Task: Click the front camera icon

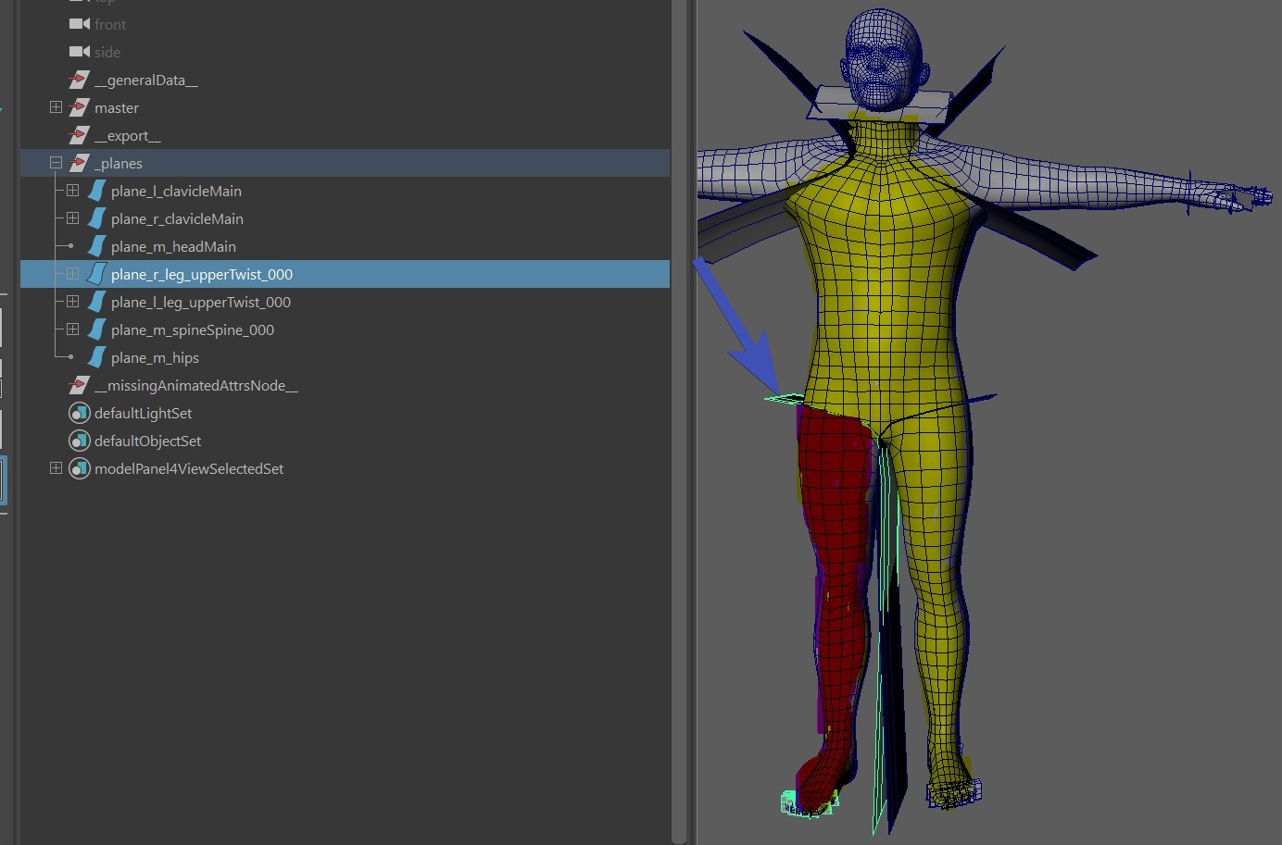Action: tap(80, 24)
